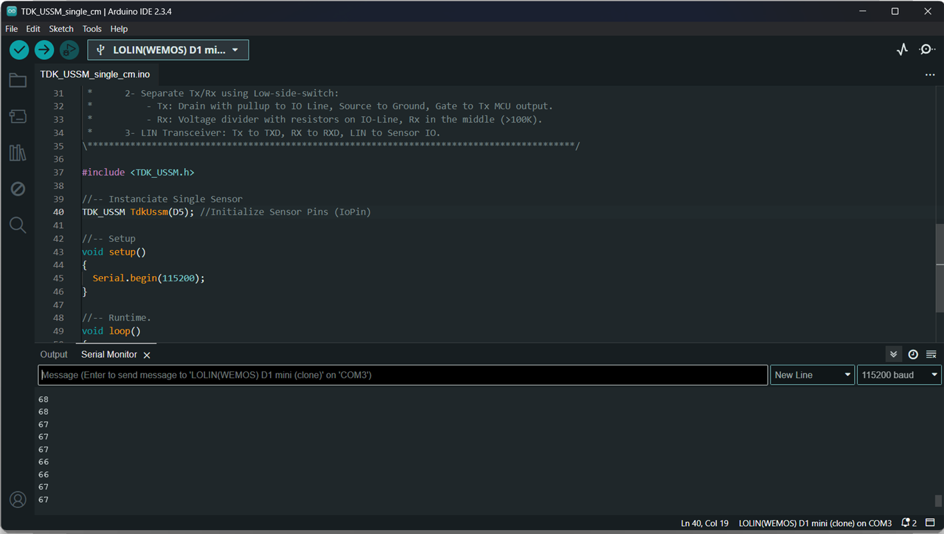Open the Sketch menu
The height and width of the screenshot is (534, 944).
(61, 29)
